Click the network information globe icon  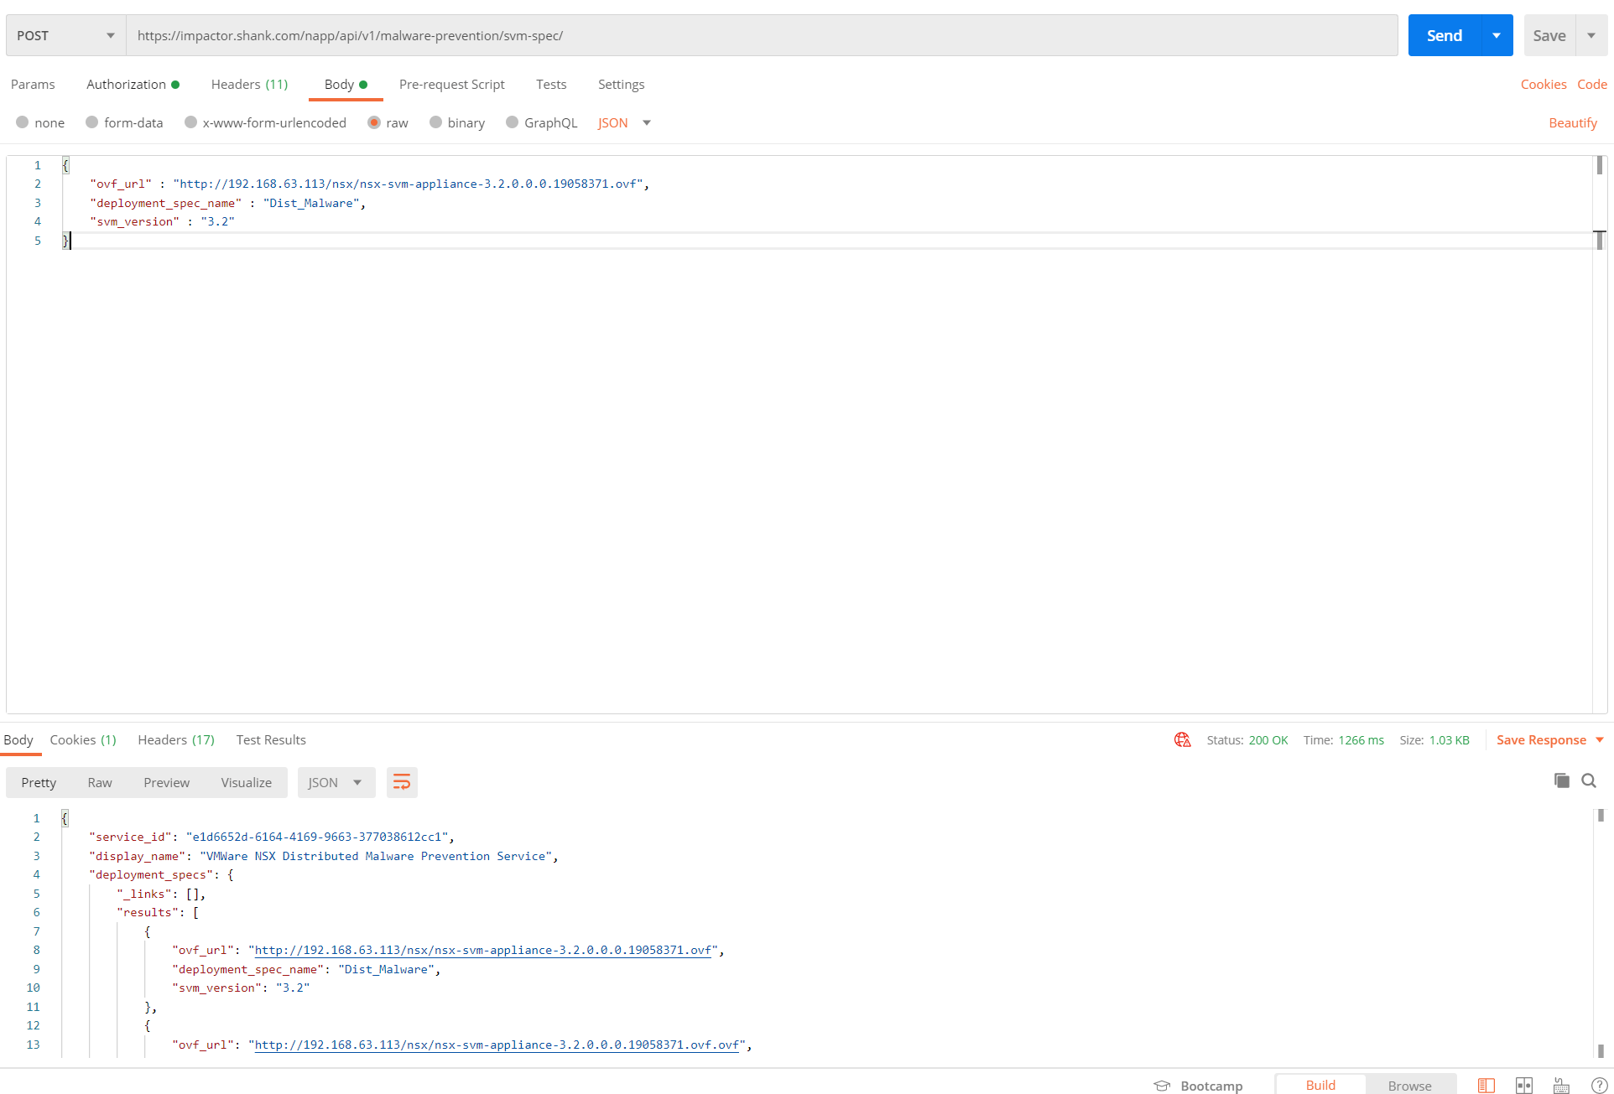point(1182,739)
